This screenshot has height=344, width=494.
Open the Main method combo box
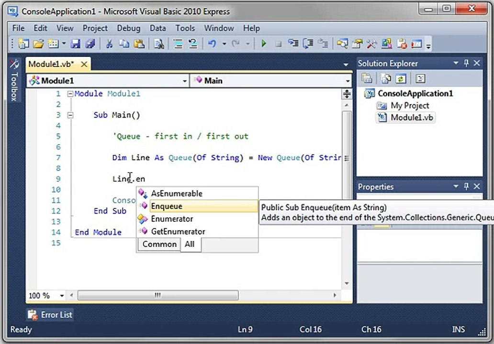tap(271, 81)
